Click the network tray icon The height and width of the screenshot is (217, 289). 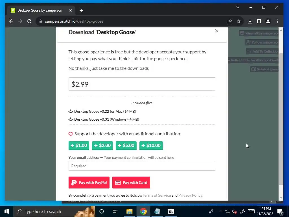tap(228, 211)
